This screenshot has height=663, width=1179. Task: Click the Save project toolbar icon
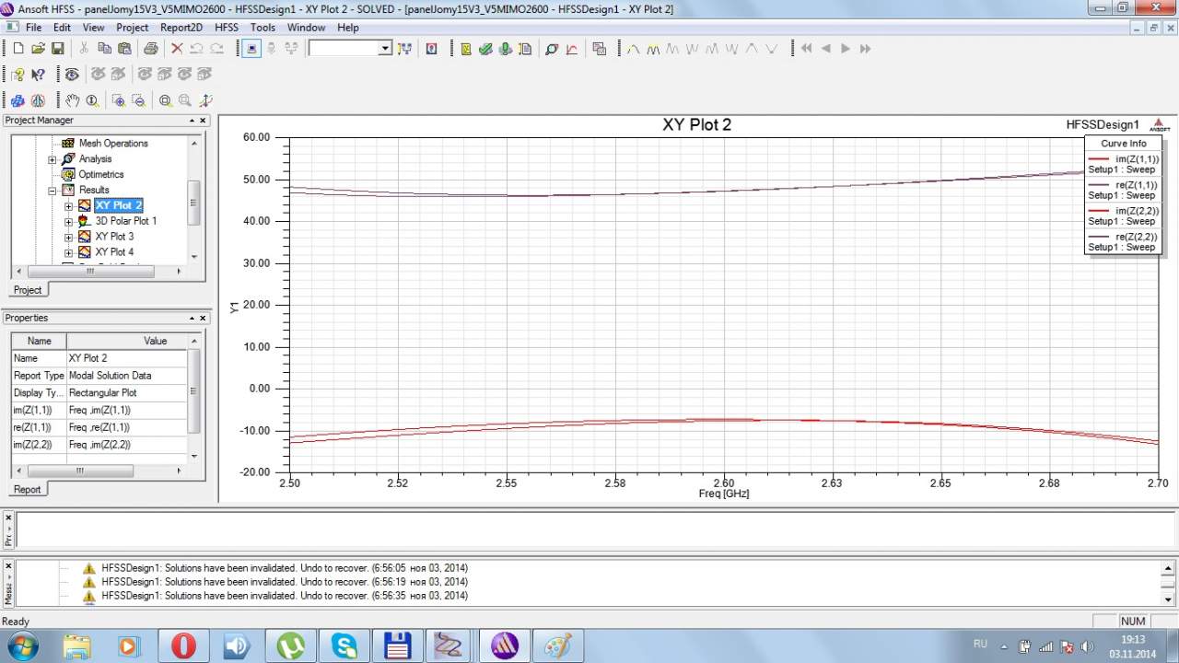[x=57, y=49]
